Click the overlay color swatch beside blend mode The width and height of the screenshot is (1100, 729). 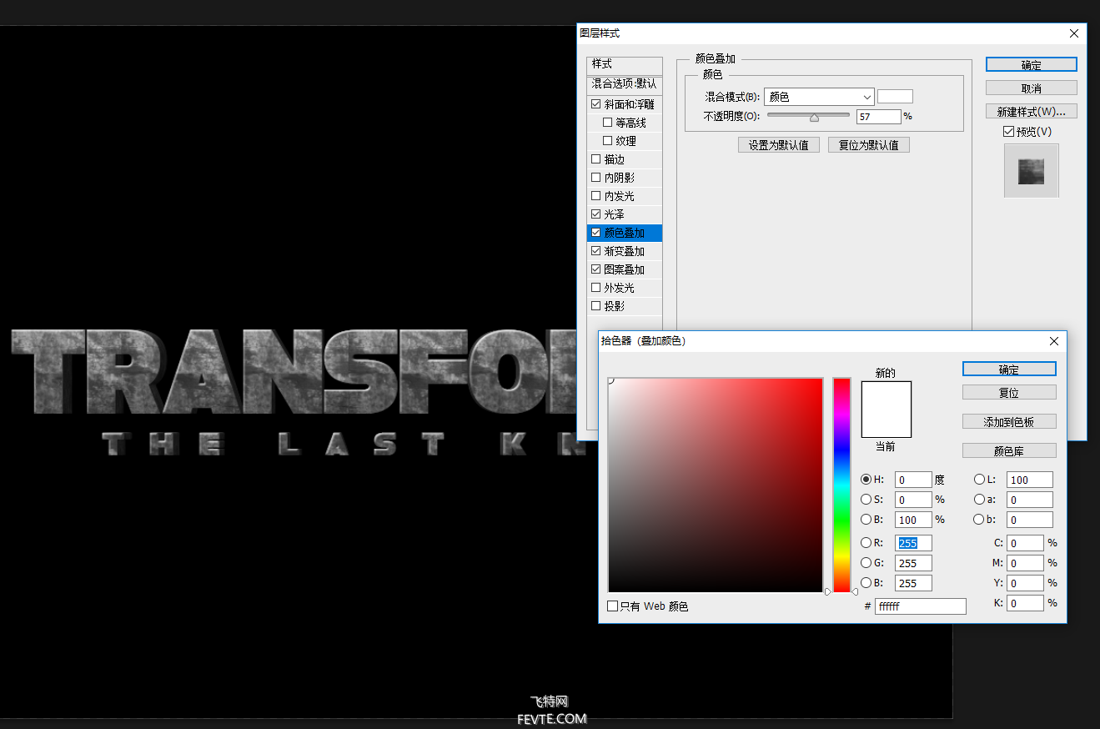(895, 97)
